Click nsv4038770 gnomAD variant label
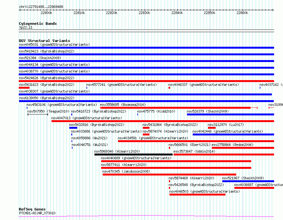The height and width of the screenshot is (220, 283). [x=54, y=71]
